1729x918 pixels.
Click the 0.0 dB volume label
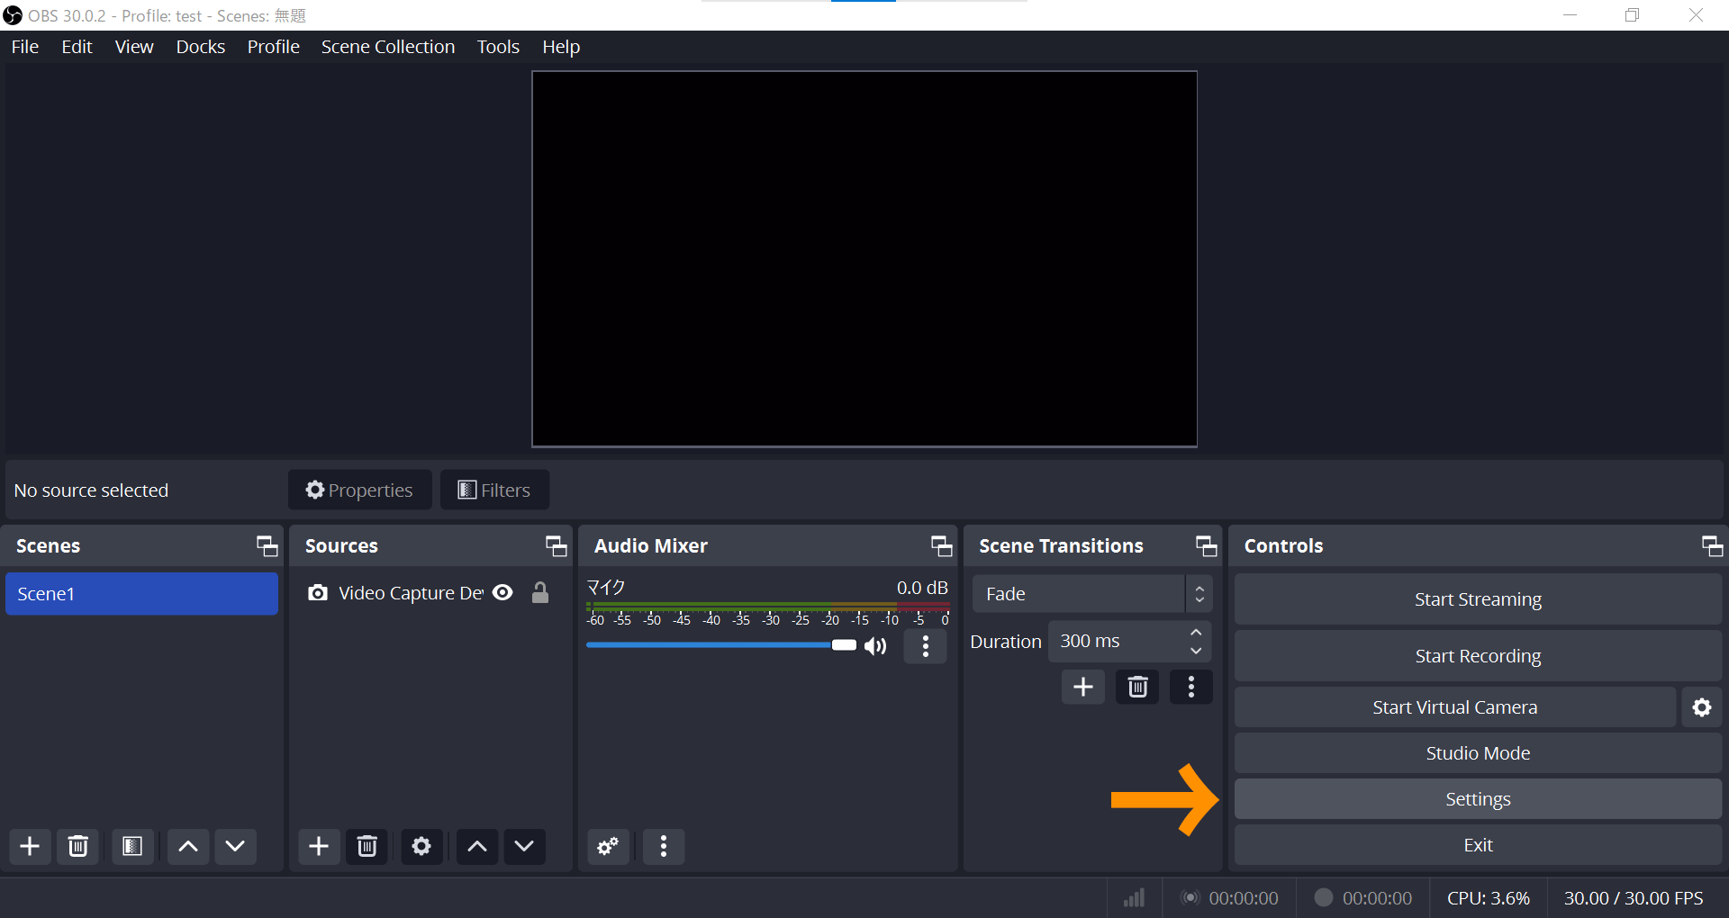(x=922, y=588)
